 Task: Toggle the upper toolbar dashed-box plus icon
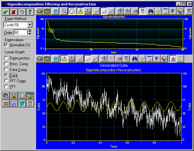(88, 11)
